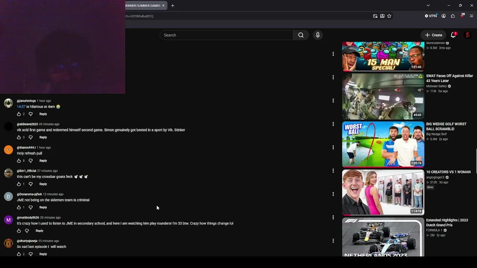This screenshot has height=268, width=477.
Task: Open action menu for @dhariyajuneja comment
Action: (333, 241)
